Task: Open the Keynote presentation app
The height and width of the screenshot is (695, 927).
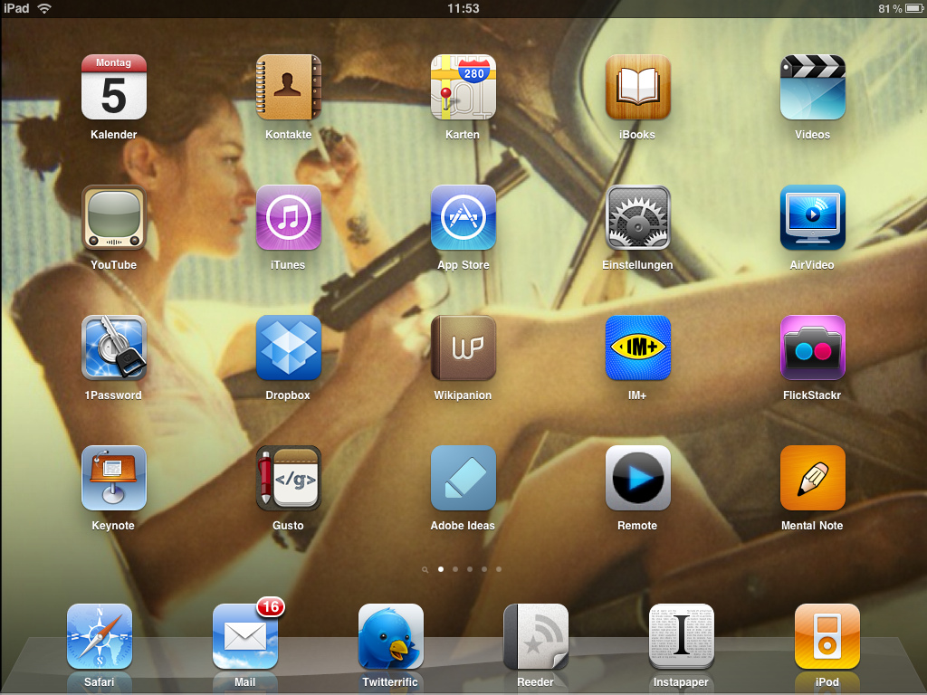Action: pyautogui.click(x=114, y=479)
